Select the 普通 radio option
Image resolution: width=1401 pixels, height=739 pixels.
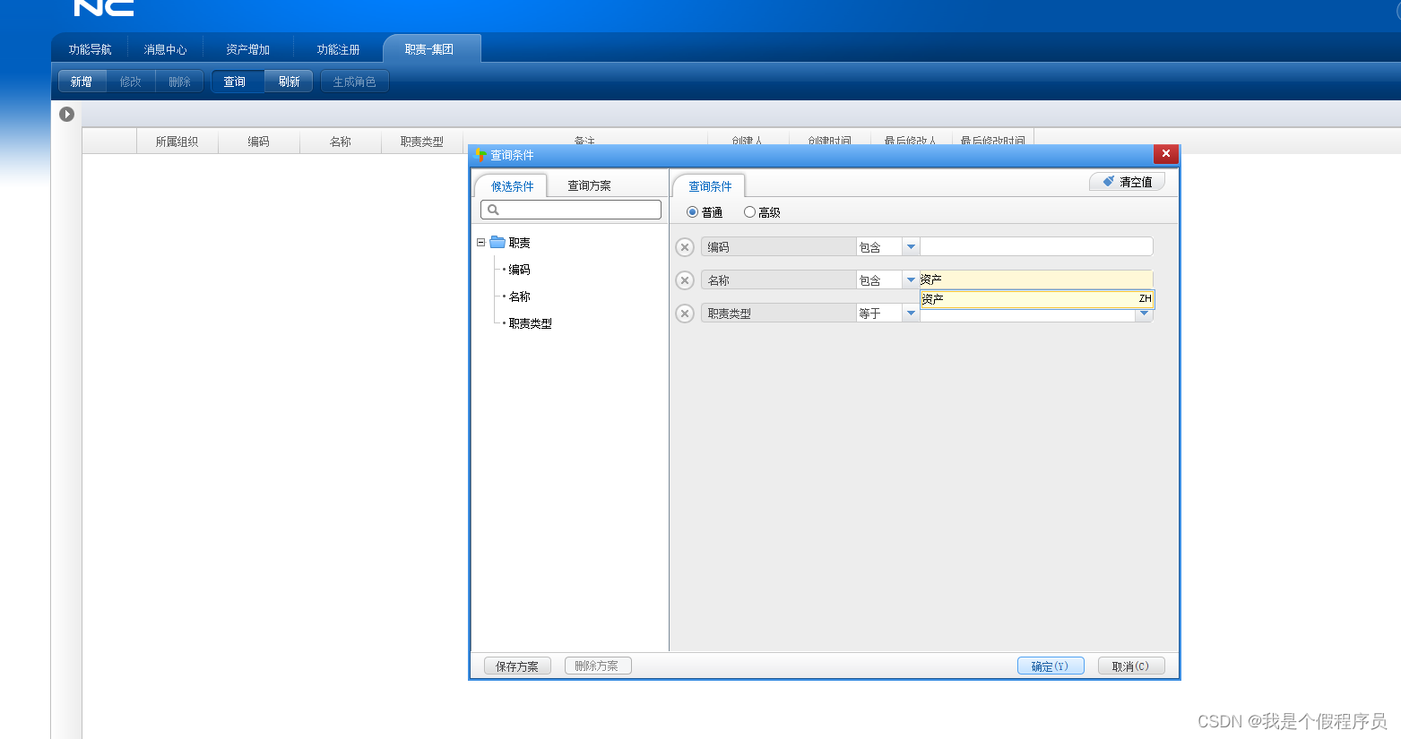tap(692, 212)
